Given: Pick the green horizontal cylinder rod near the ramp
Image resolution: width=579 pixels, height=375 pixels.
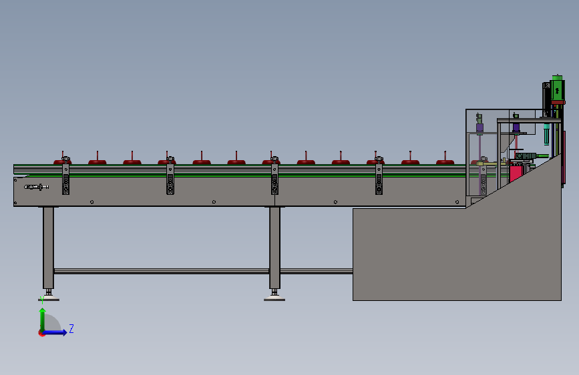Looking at the screenshot, I should 542,155.
